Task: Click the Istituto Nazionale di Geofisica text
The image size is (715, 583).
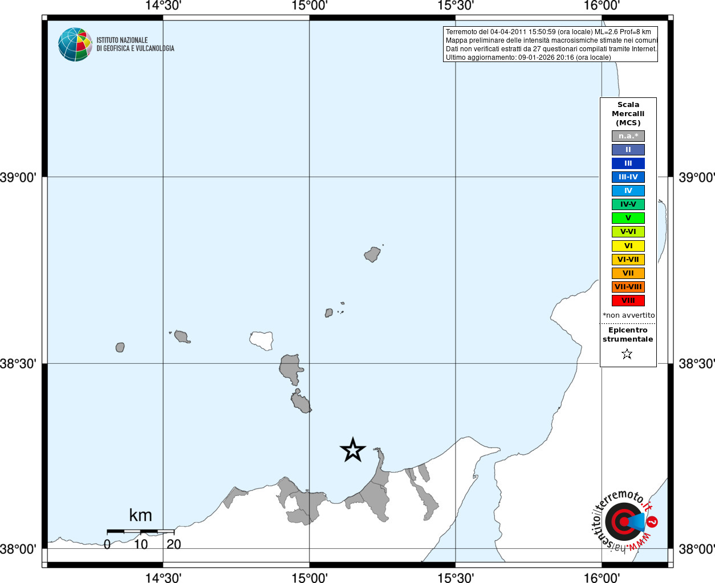Action: [x=135, y=44]
